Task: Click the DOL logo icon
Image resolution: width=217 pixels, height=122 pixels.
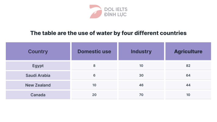Action: coord(96,11)
